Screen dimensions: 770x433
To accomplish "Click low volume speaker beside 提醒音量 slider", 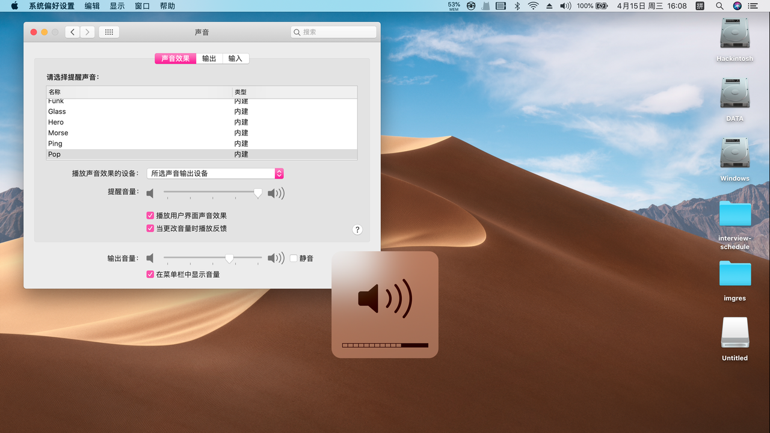I will (x=150, y=193).
